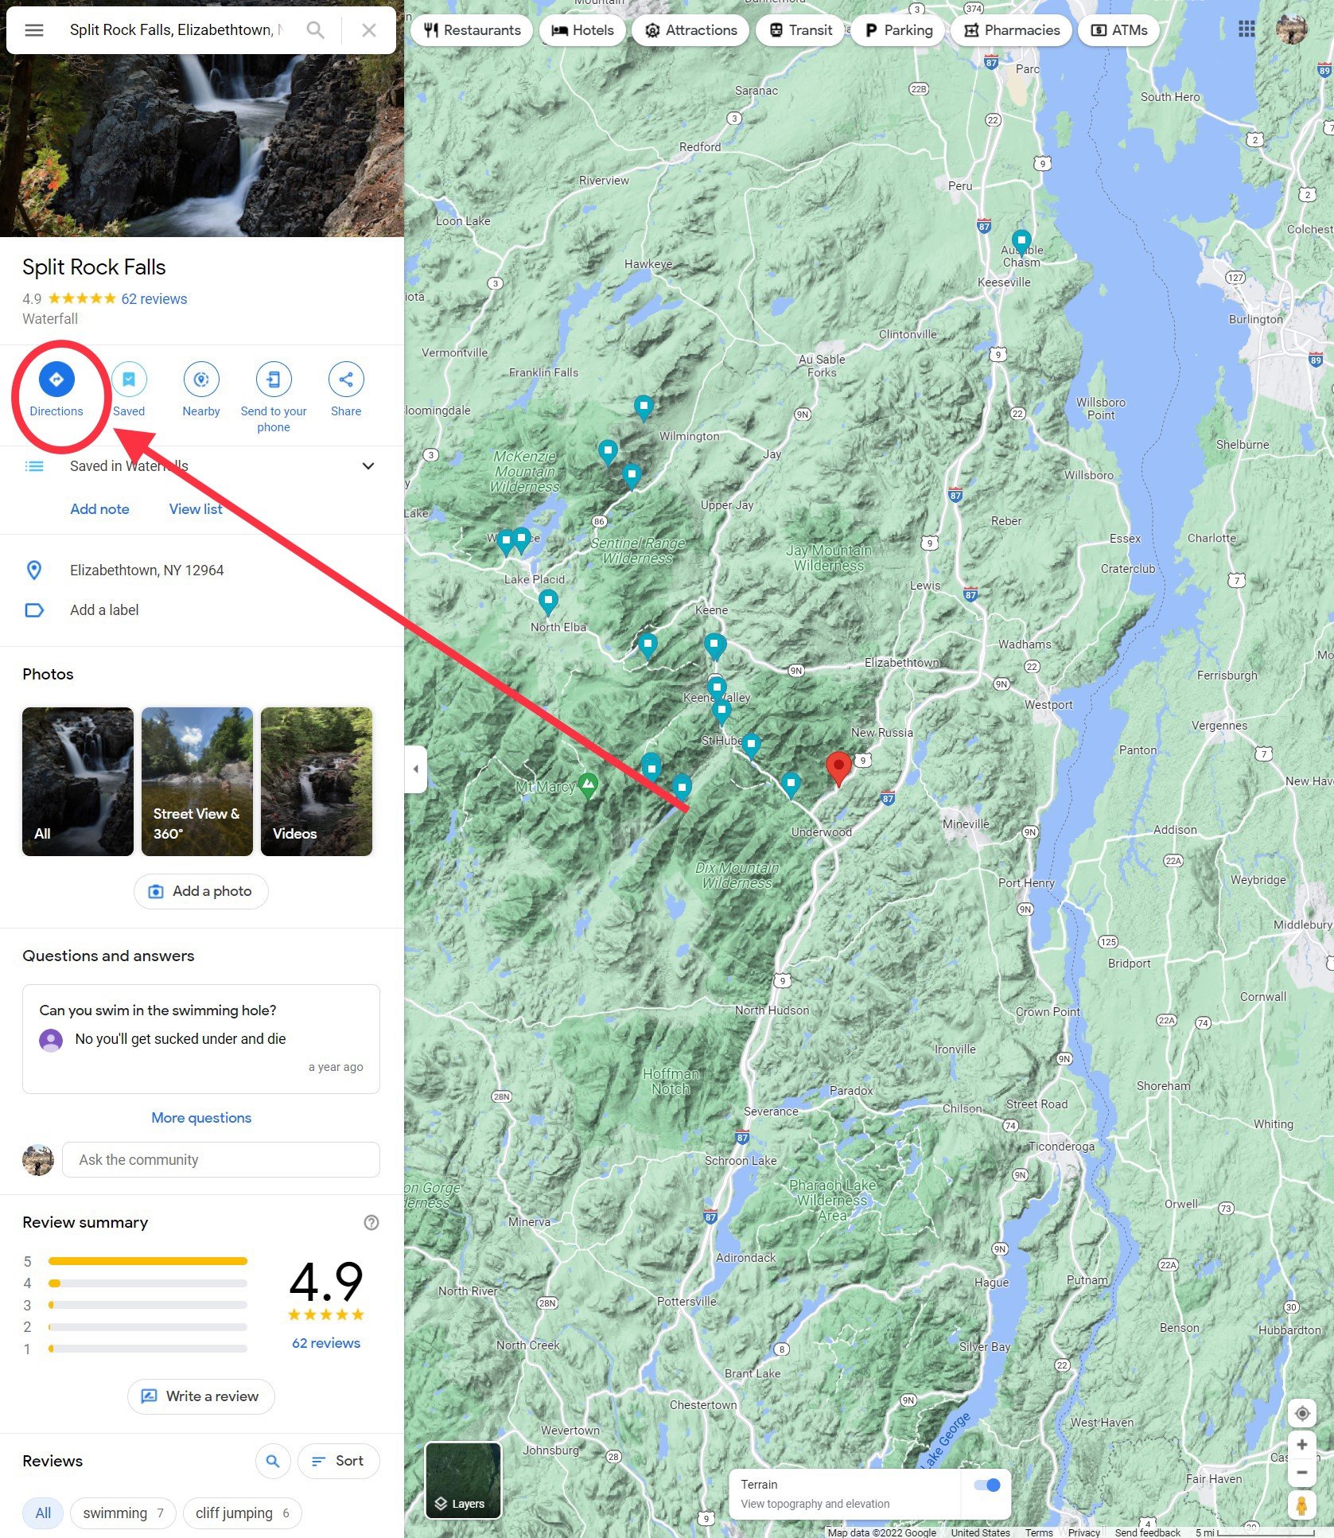
Task: Select the cliff jumping review chip
Action: [243, 1513]
